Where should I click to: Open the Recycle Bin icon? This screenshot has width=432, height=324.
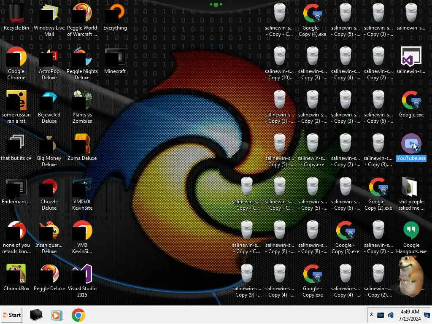(16, 17)
